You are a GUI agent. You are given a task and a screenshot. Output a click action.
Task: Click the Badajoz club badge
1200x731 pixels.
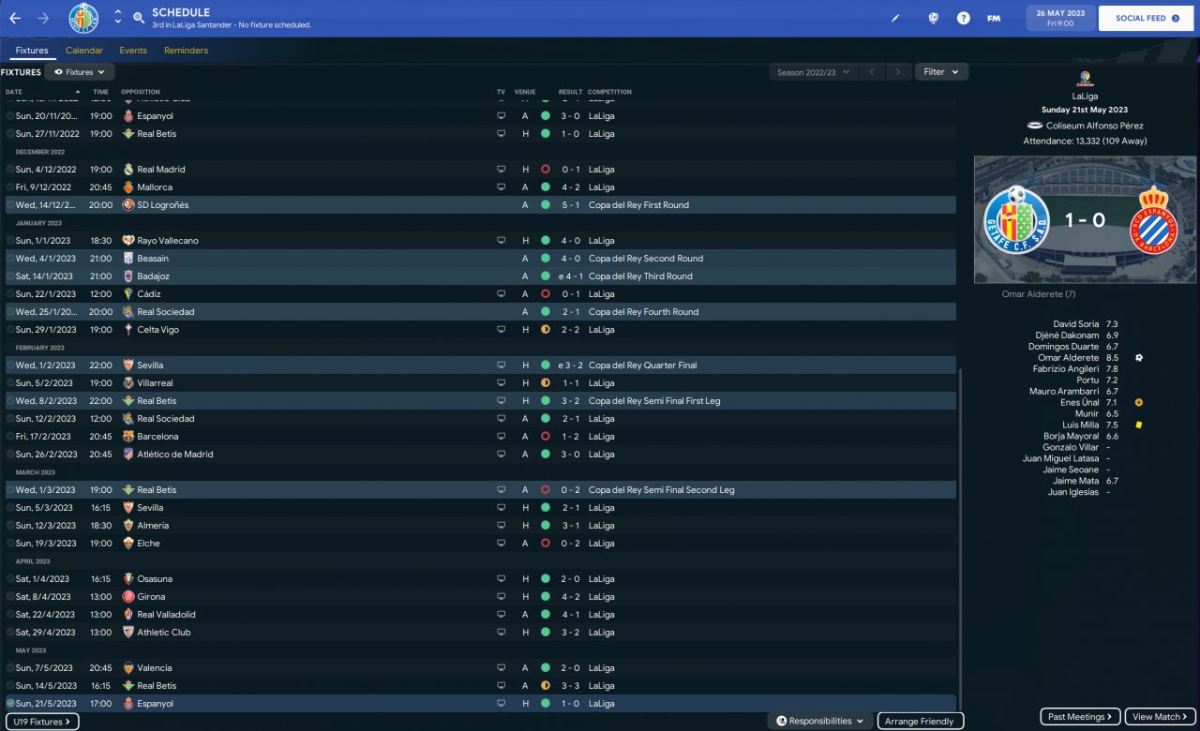click(128, 276)
